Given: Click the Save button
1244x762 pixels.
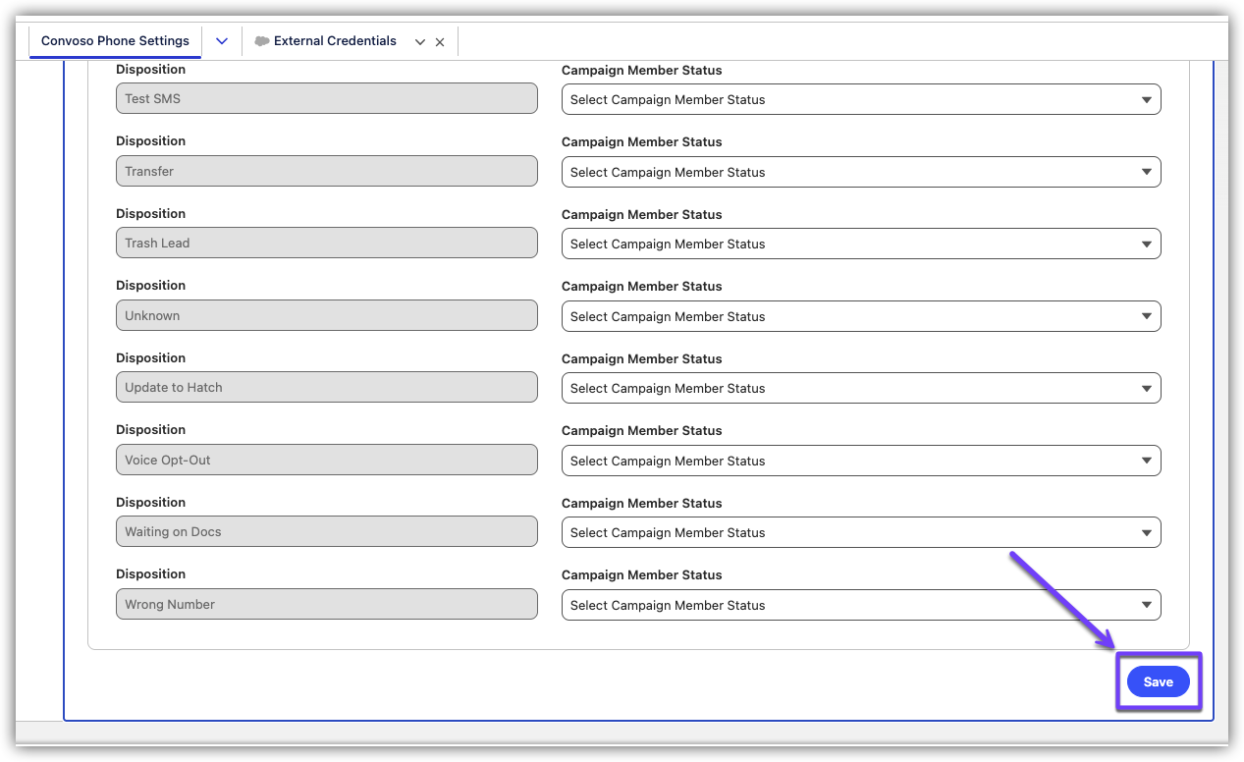Looking at the screenshot, I should (1158, 681).
